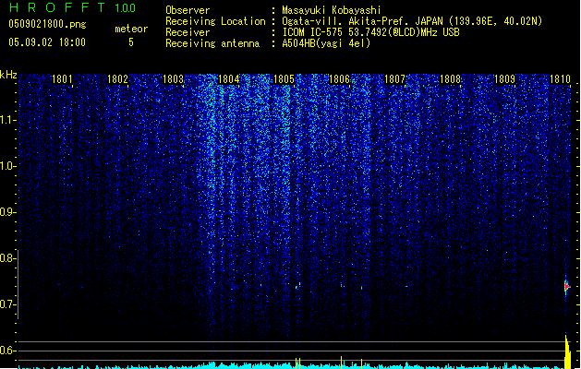Select the file name 0509021800.png
The height and width of the screenshot is (369, 581).
(47, 24)
